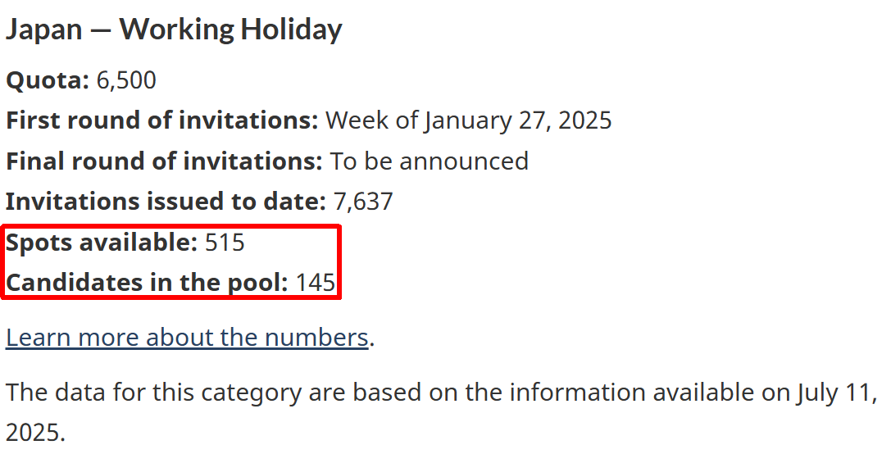
Task: Click the data for this category sentence
Action: (x=442, y=412)
